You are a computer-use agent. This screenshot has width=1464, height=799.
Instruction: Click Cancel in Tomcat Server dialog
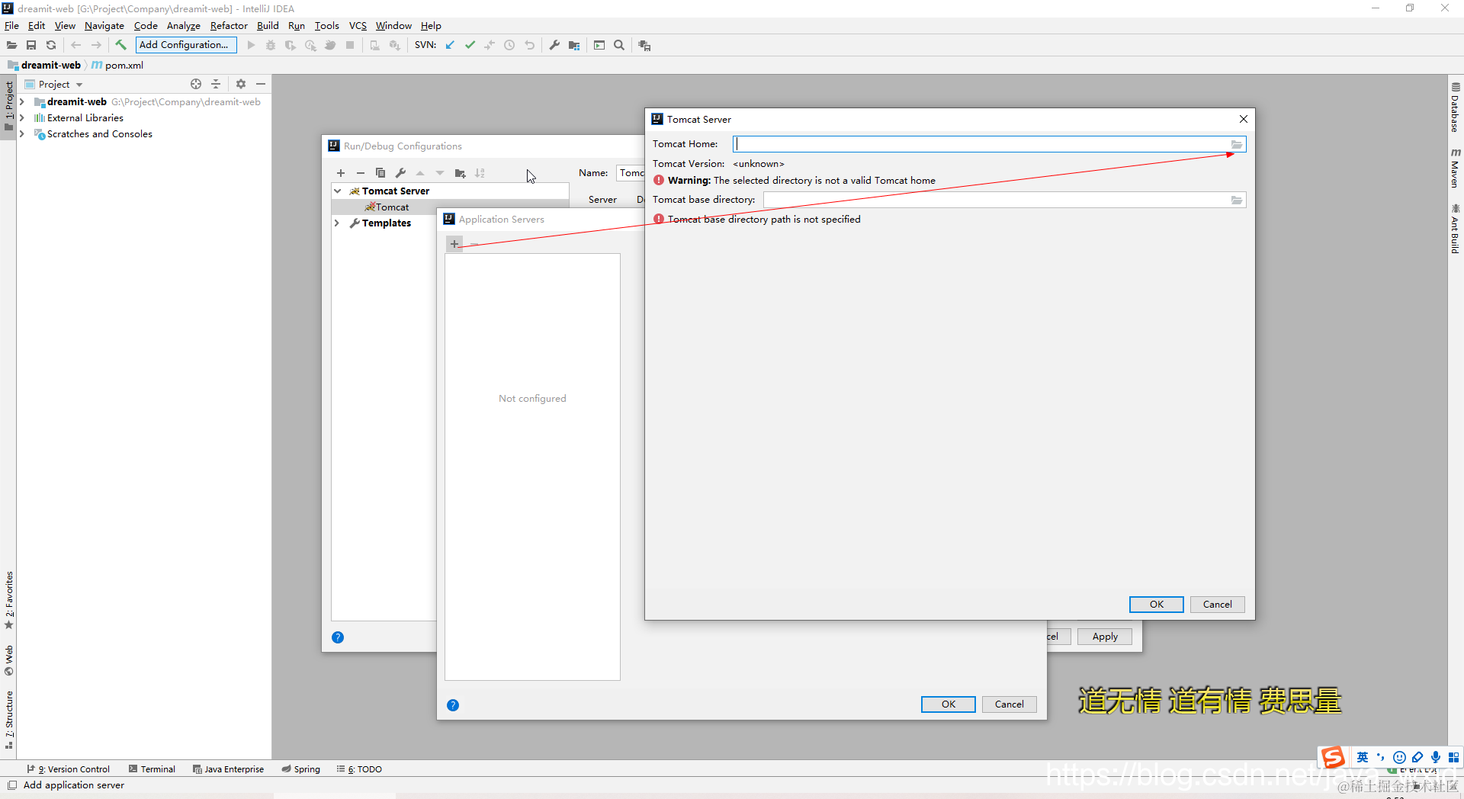pyautogui.click(x=1218, y=604)
